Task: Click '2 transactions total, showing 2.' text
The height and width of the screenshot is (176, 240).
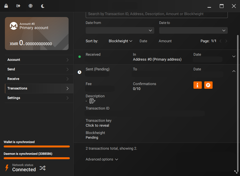Action: 111,149
